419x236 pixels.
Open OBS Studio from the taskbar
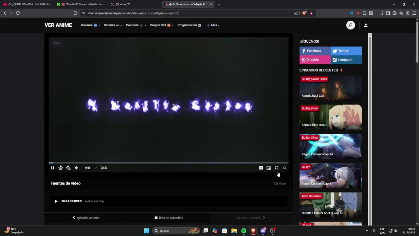point(272,231)
